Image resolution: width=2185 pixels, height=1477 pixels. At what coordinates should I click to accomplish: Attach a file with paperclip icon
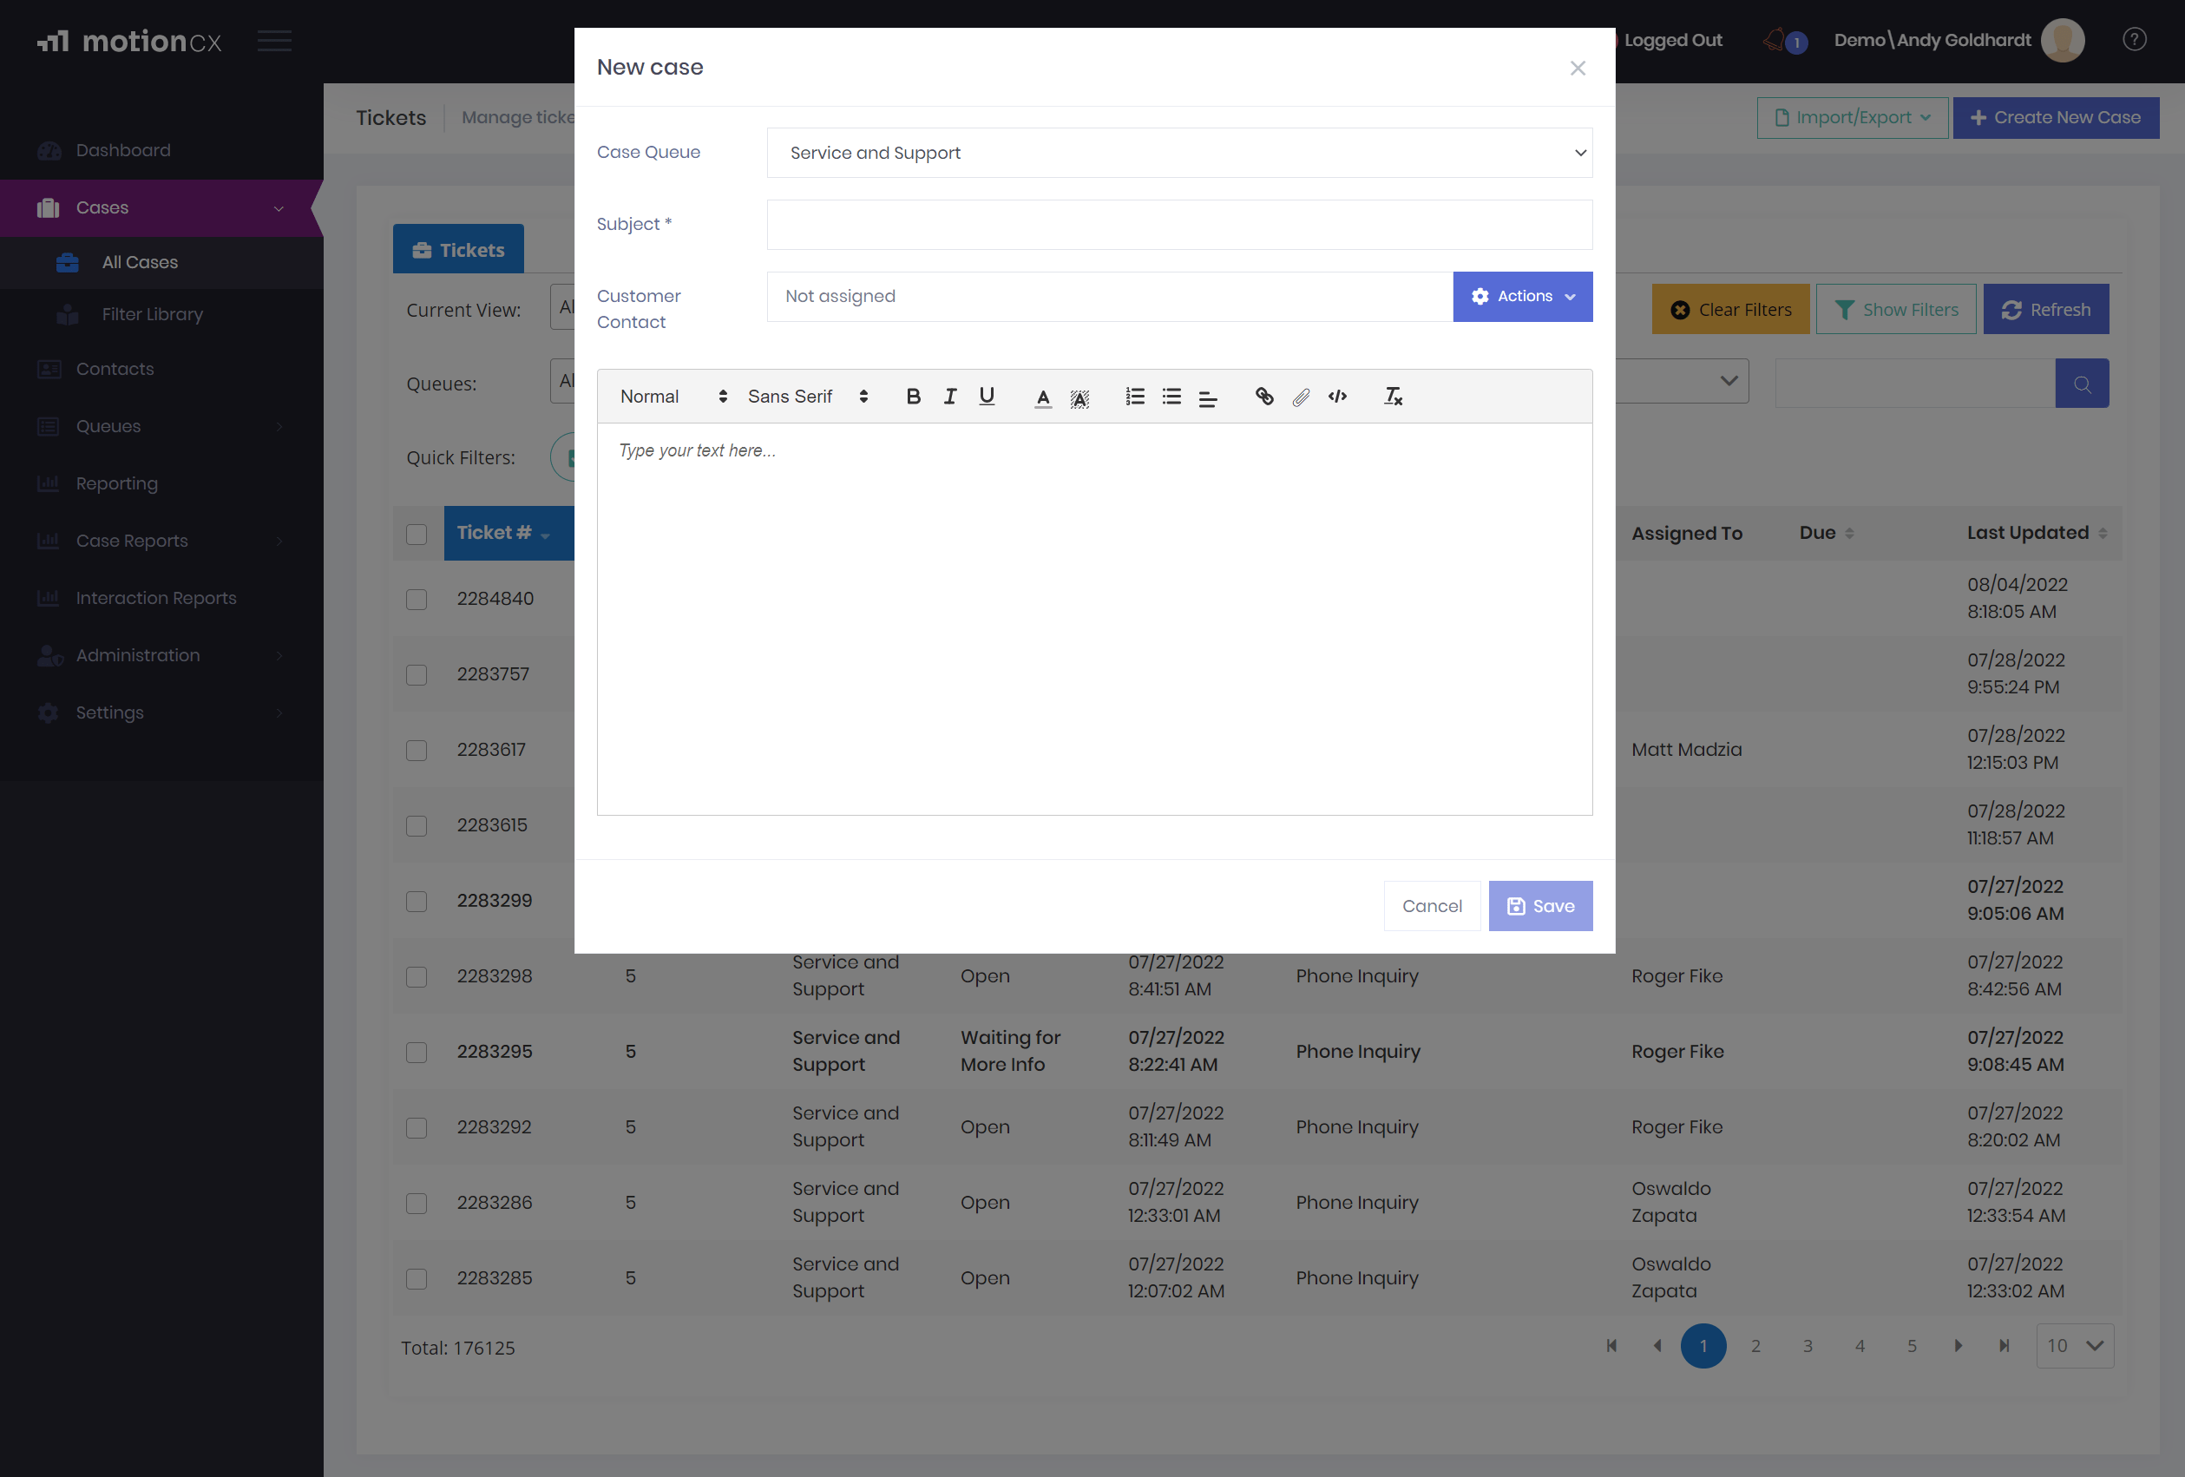1300,397
